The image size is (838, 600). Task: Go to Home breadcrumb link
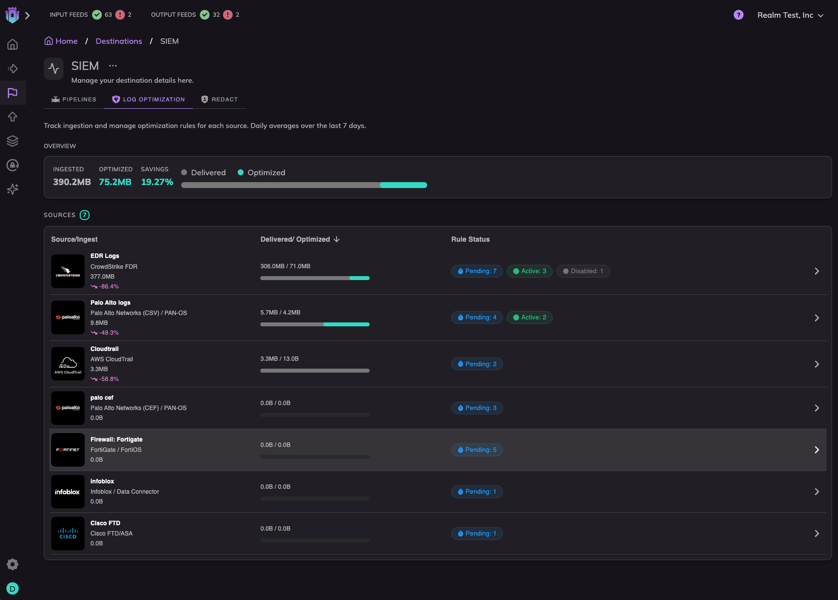point(61,41)
